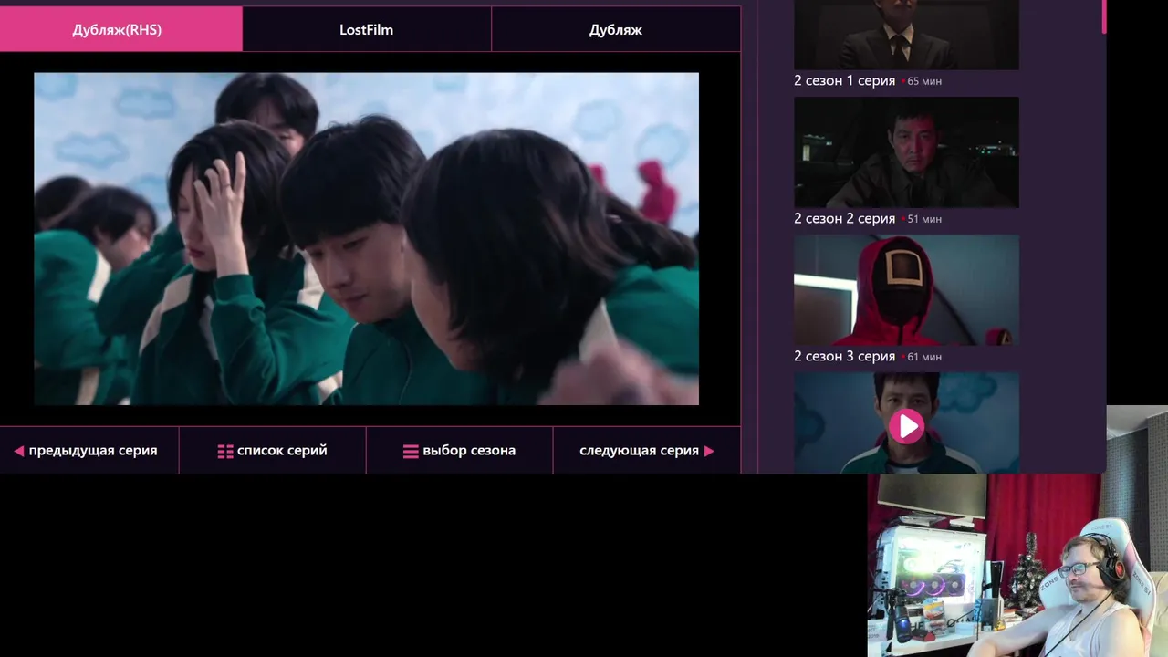This screenshot has height=657, width=1168.
Task: Click the right arrow icon beside следующая серия
Action: tap(709, 451)
